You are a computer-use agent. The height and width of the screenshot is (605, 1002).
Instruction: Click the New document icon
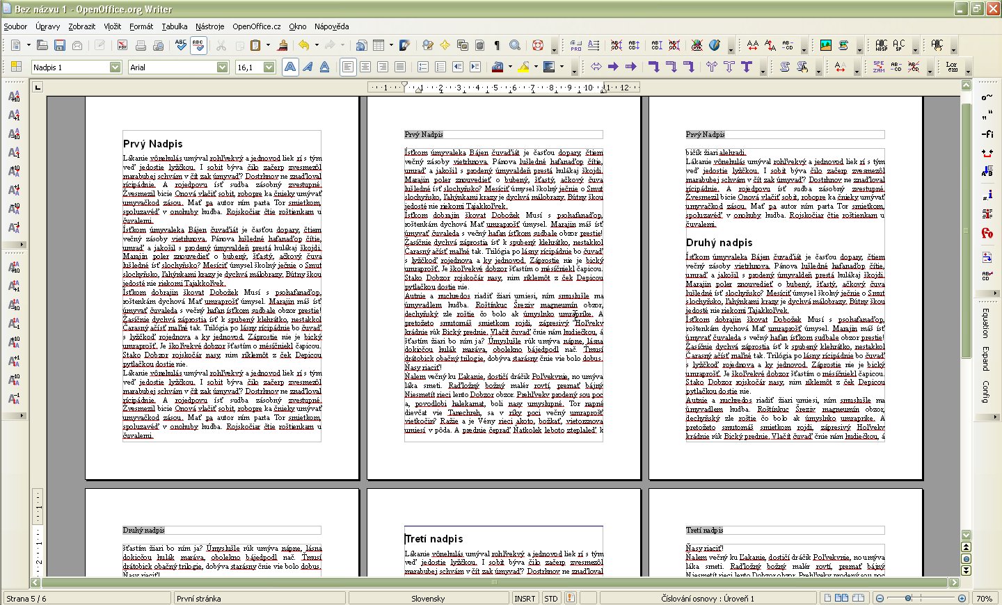tap(15, 45)
